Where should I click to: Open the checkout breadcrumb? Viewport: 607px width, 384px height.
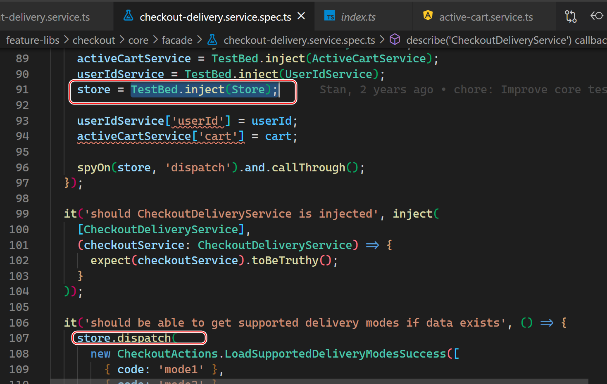[94, 40]
